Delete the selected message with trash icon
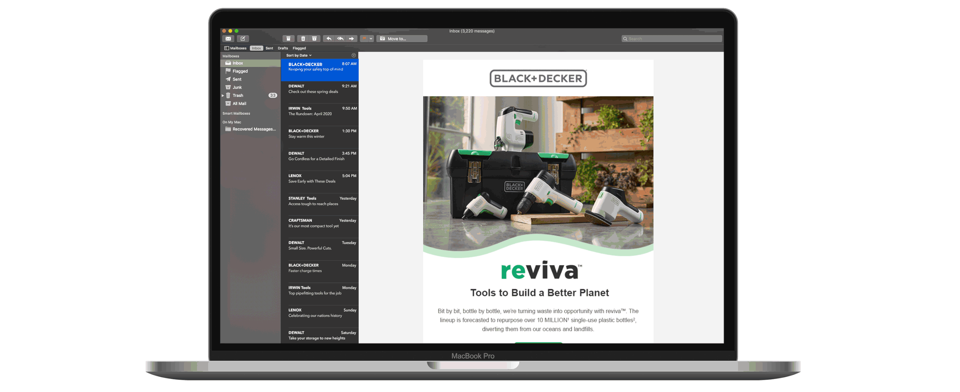Image resolution: width=960 pixels, height=392 pixels. 303,39
